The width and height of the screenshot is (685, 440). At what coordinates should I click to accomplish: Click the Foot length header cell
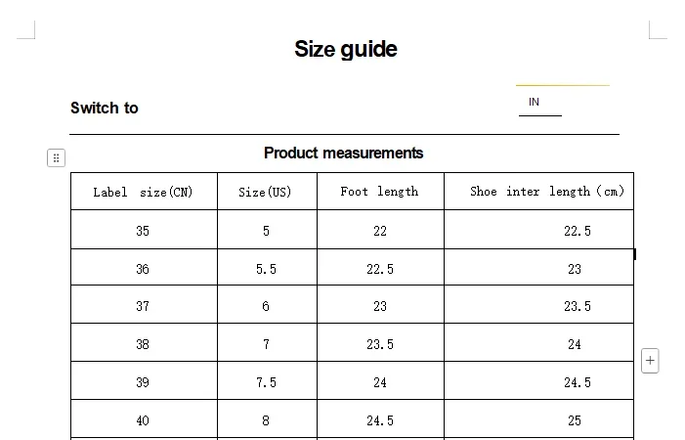point(379,192)
